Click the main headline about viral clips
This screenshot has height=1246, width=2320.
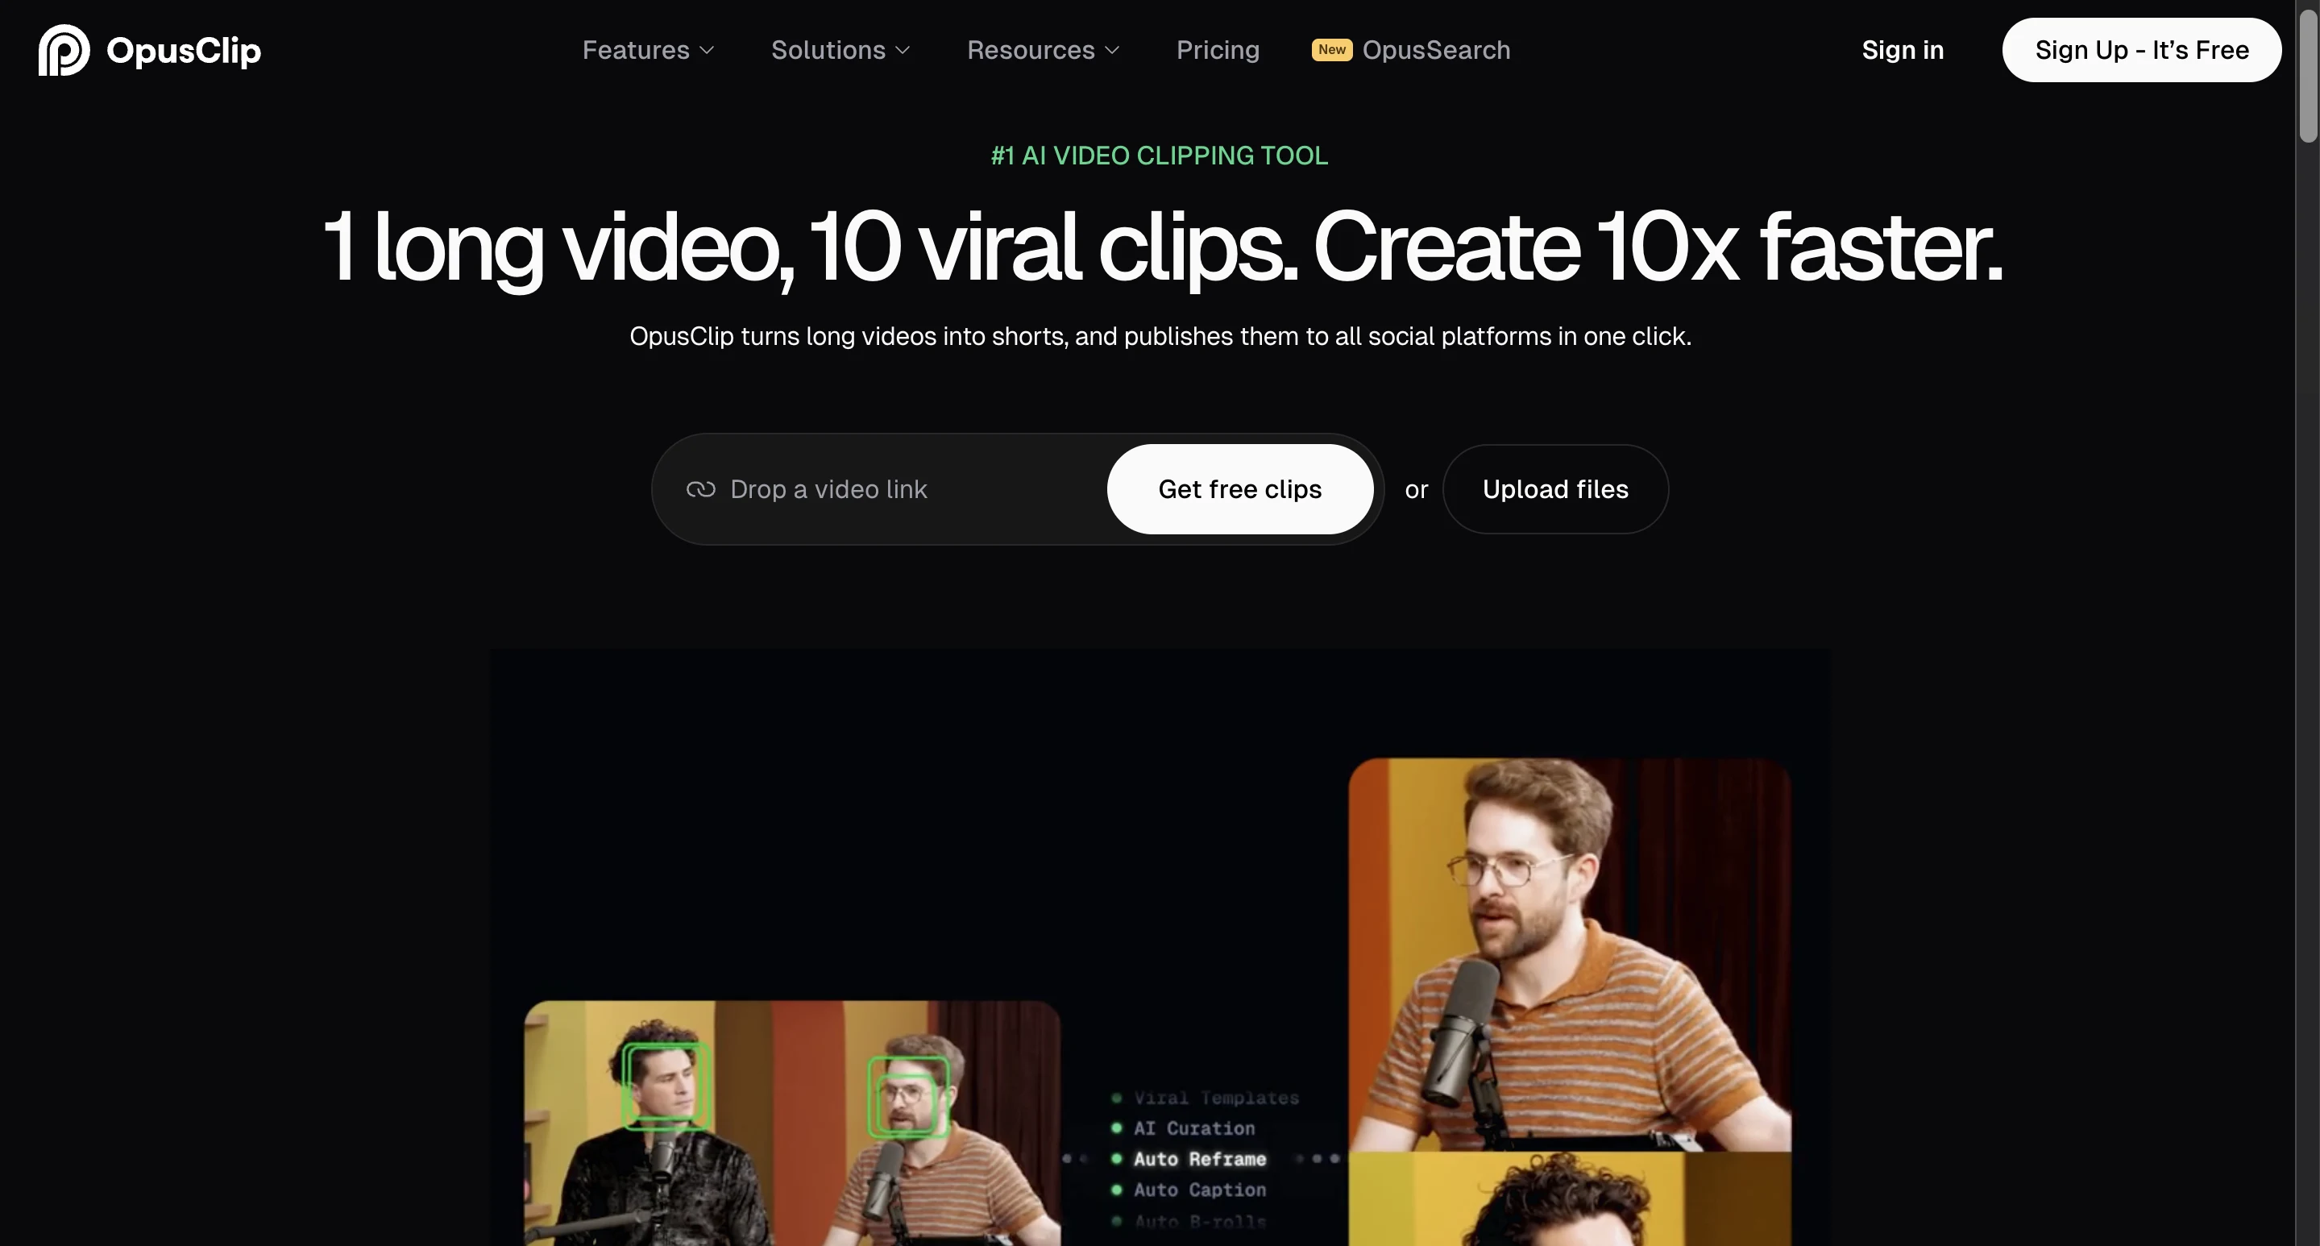(x=1162, y=247)
